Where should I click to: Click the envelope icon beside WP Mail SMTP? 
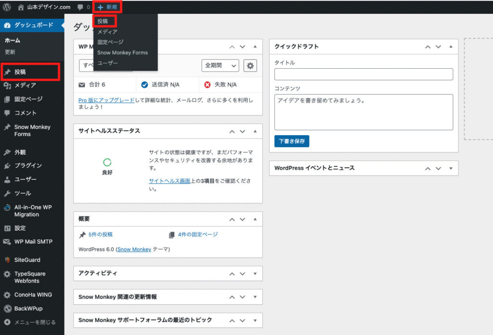[7, 242]
